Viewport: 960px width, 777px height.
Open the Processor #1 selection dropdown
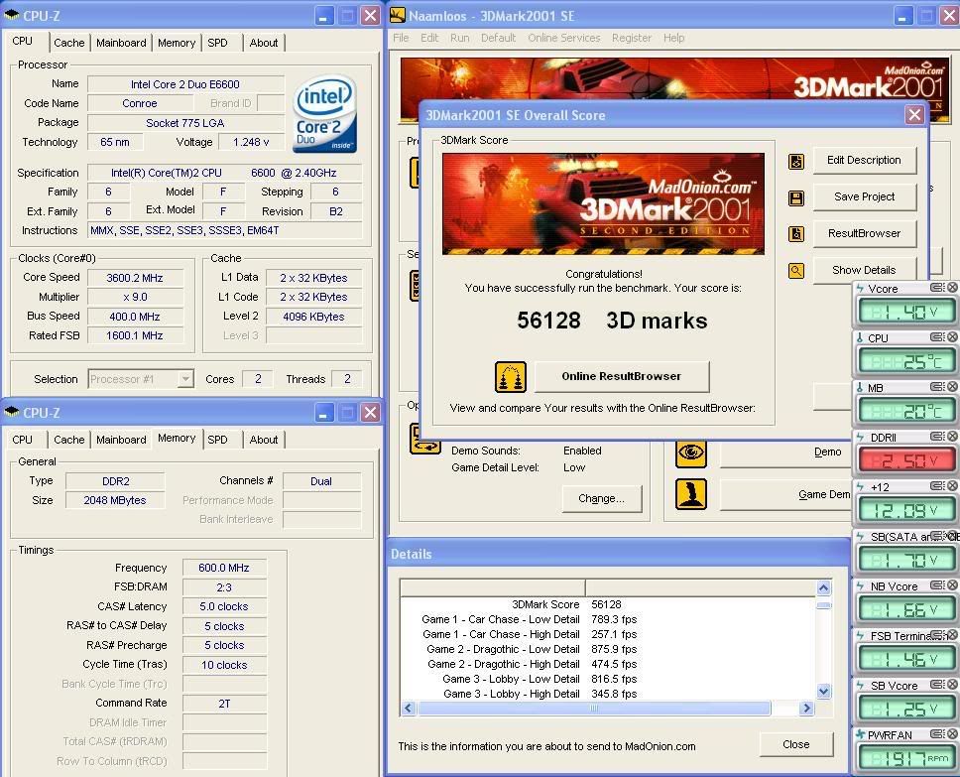(x=184, y=379)
